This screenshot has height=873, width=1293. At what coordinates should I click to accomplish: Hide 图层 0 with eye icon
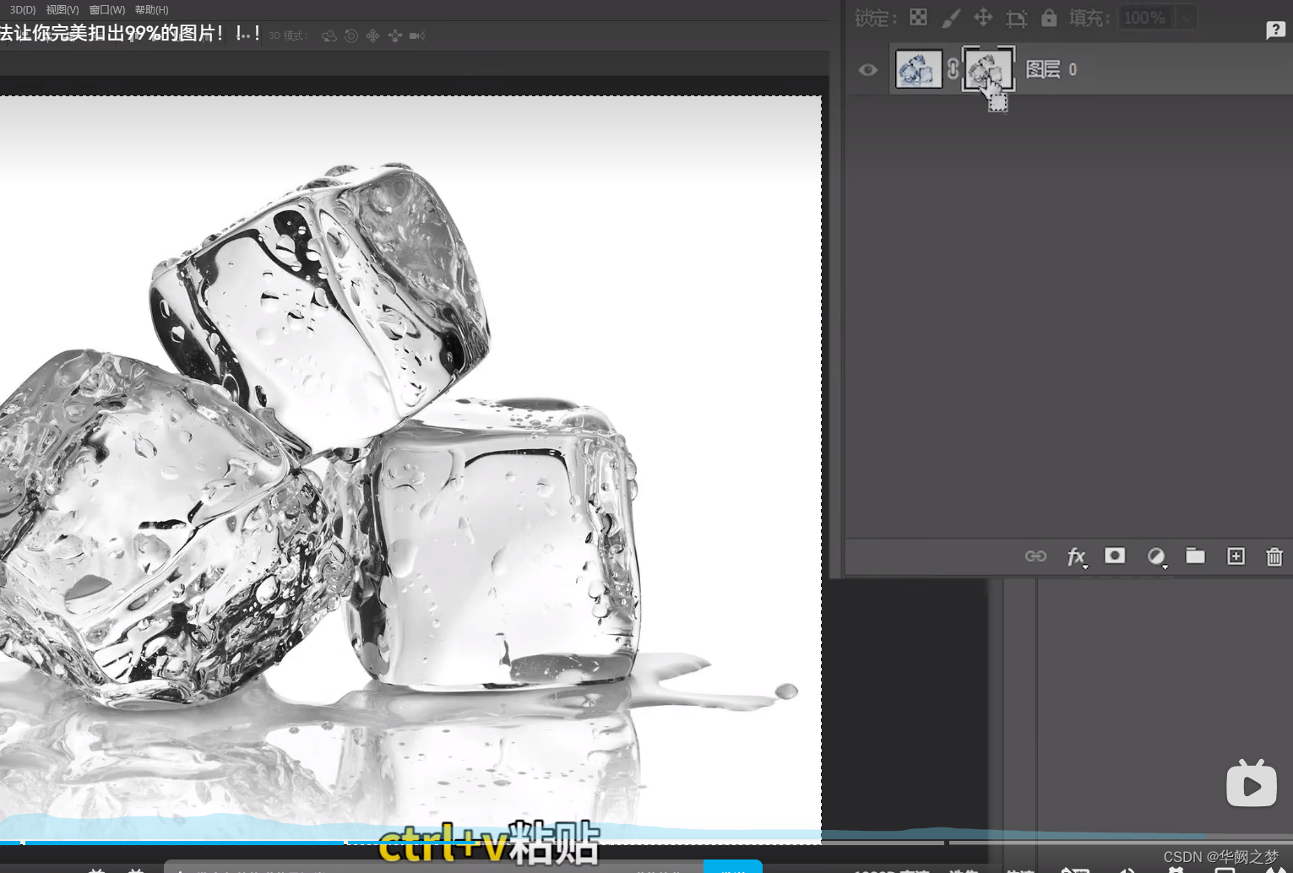point(867,69)
